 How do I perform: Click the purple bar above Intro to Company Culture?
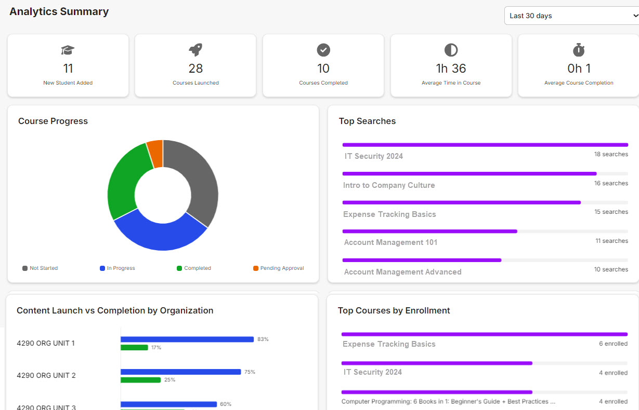pyautogui.click(x=470, y=173)
